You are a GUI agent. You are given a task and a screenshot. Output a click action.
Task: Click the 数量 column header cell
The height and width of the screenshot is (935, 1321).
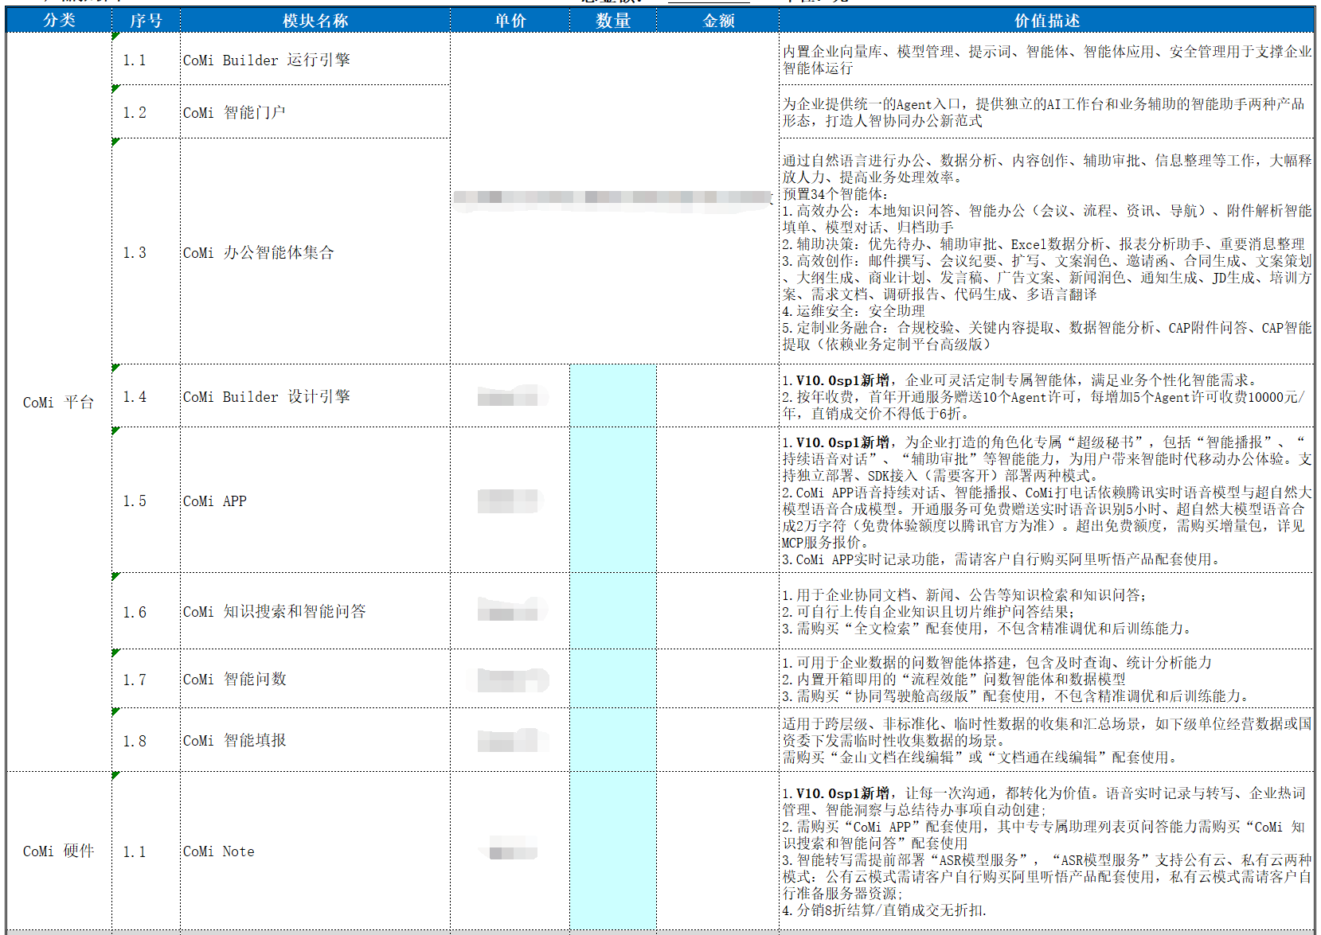pyautogui.click(x=613, y=21)
